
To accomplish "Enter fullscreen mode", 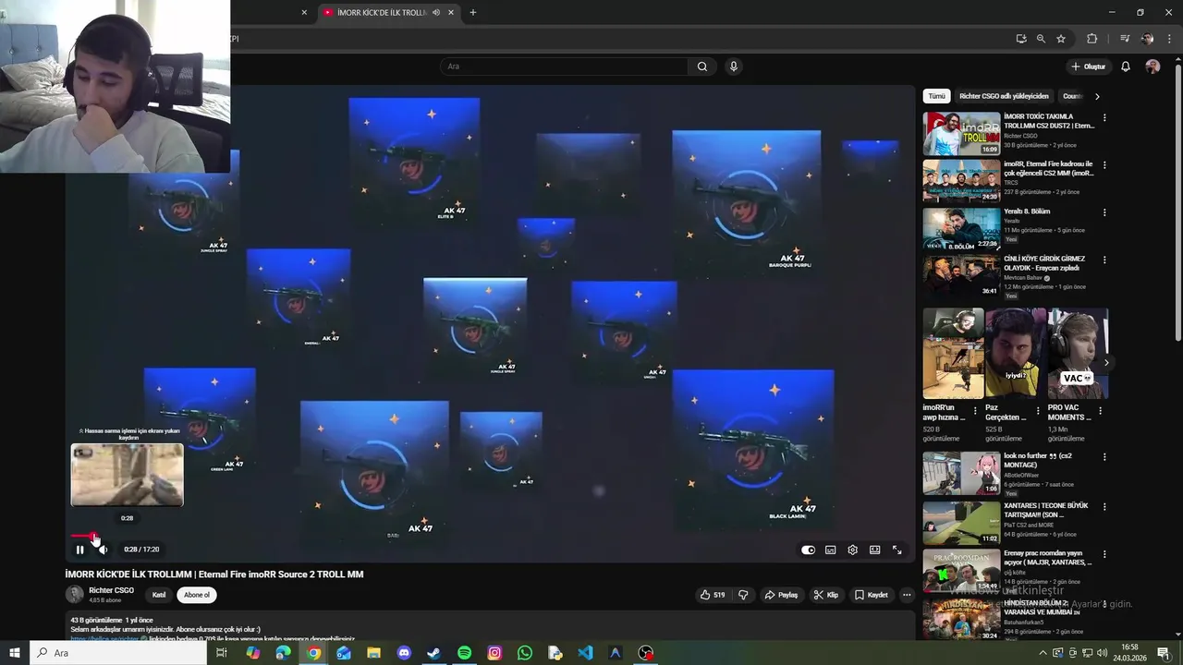I will [x=896, y=550].
